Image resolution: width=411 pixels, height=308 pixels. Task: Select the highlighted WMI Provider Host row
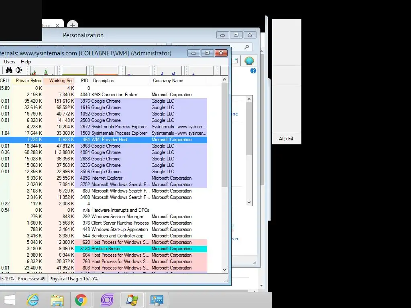pos(104,140)
